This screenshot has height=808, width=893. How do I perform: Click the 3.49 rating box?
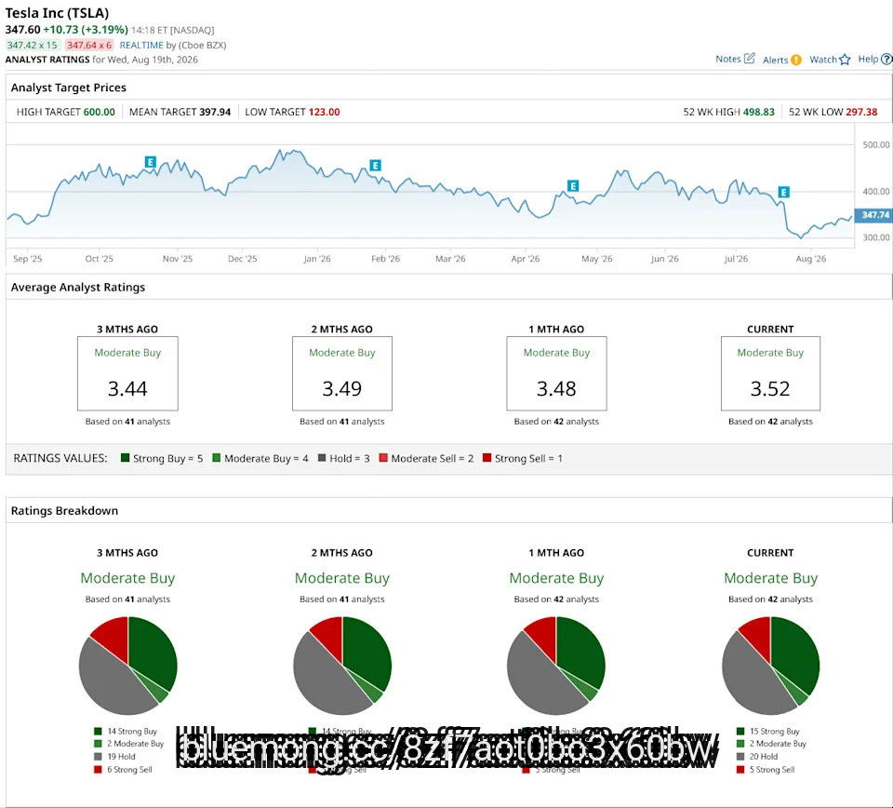pos(342,373)
